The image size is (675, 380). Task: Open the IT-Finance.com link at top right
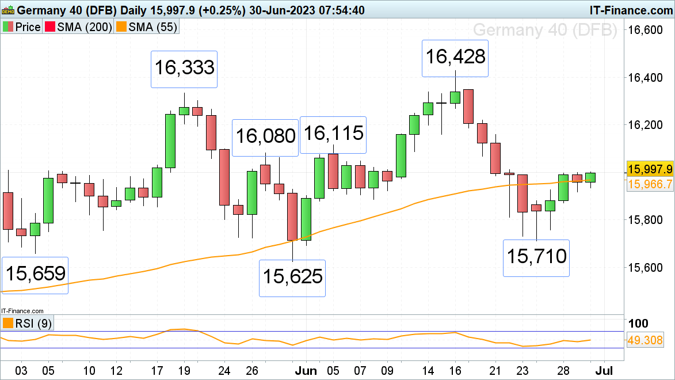631,10
